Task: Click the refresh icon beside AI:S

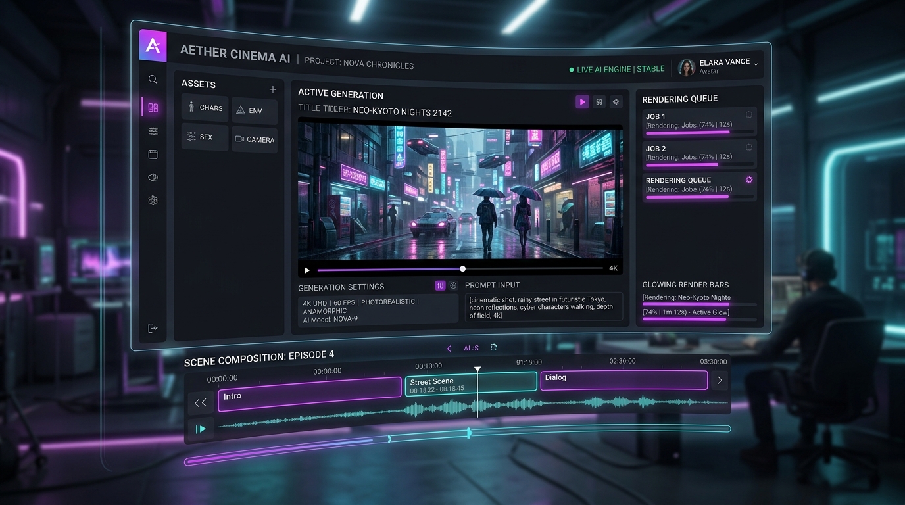Action: (494, 347)
